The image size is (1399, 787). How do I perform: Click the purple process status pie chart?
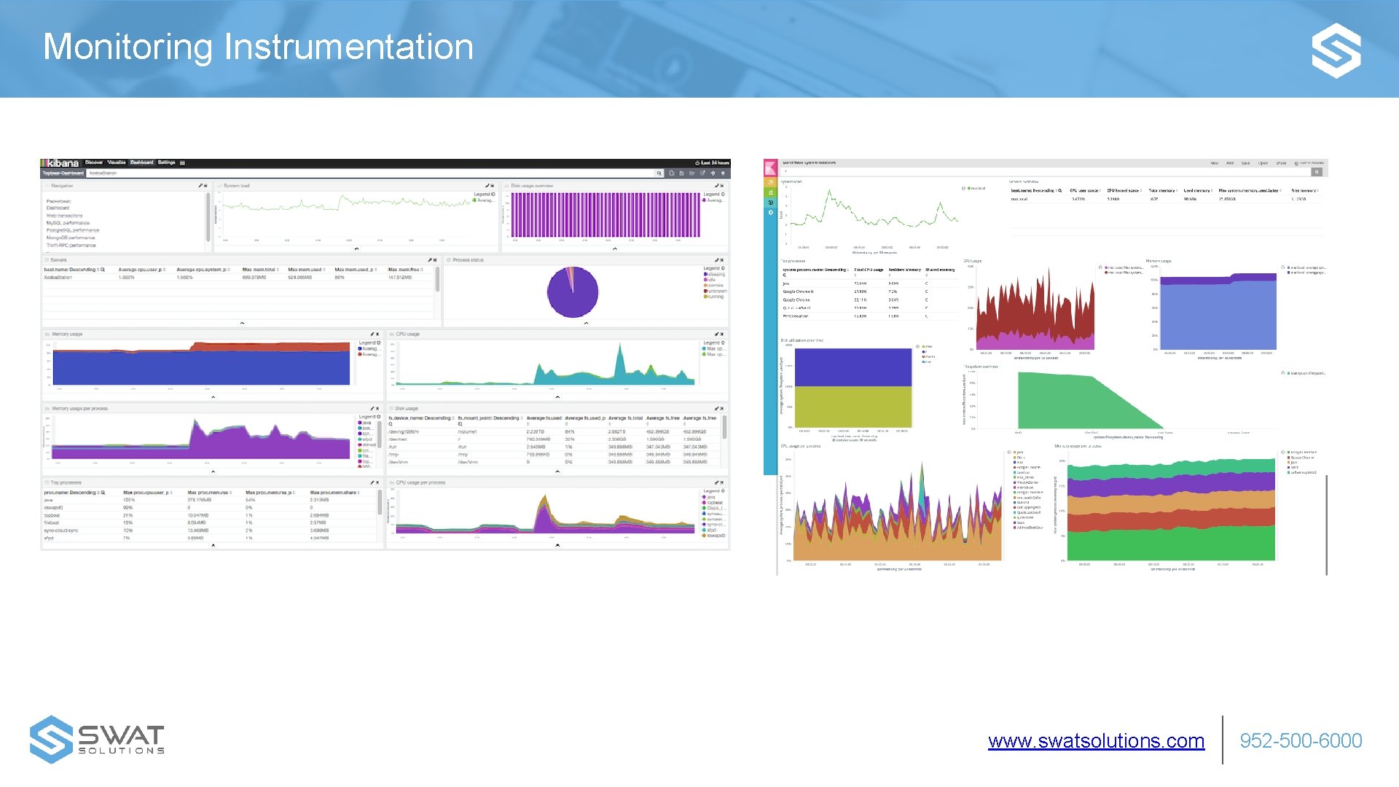click(573, 292)
